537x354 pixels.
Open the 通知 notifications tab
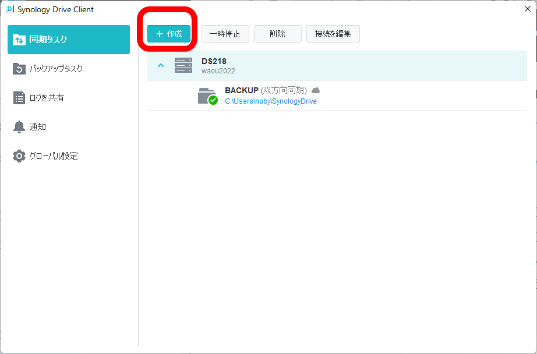click(x=69, y=127)
